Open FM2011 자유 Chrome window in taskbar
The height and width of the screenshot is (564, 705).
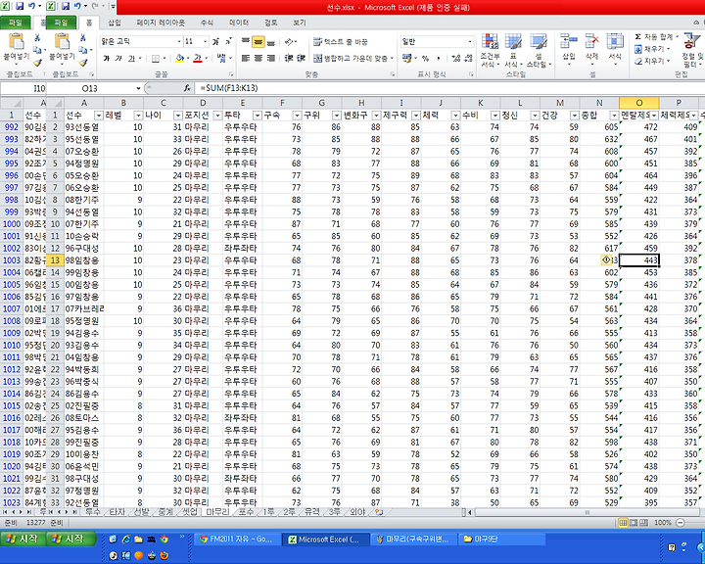coord(236,539)
